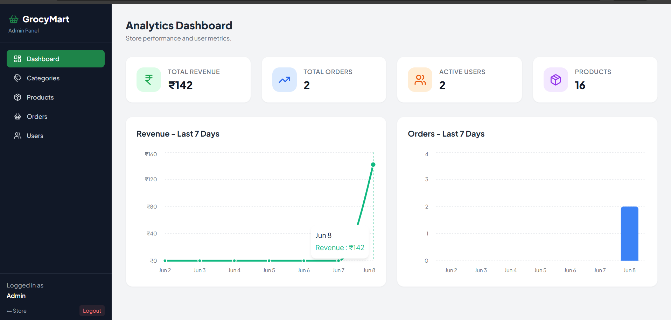Select the Products sidebar label

(x=40, y=97)
